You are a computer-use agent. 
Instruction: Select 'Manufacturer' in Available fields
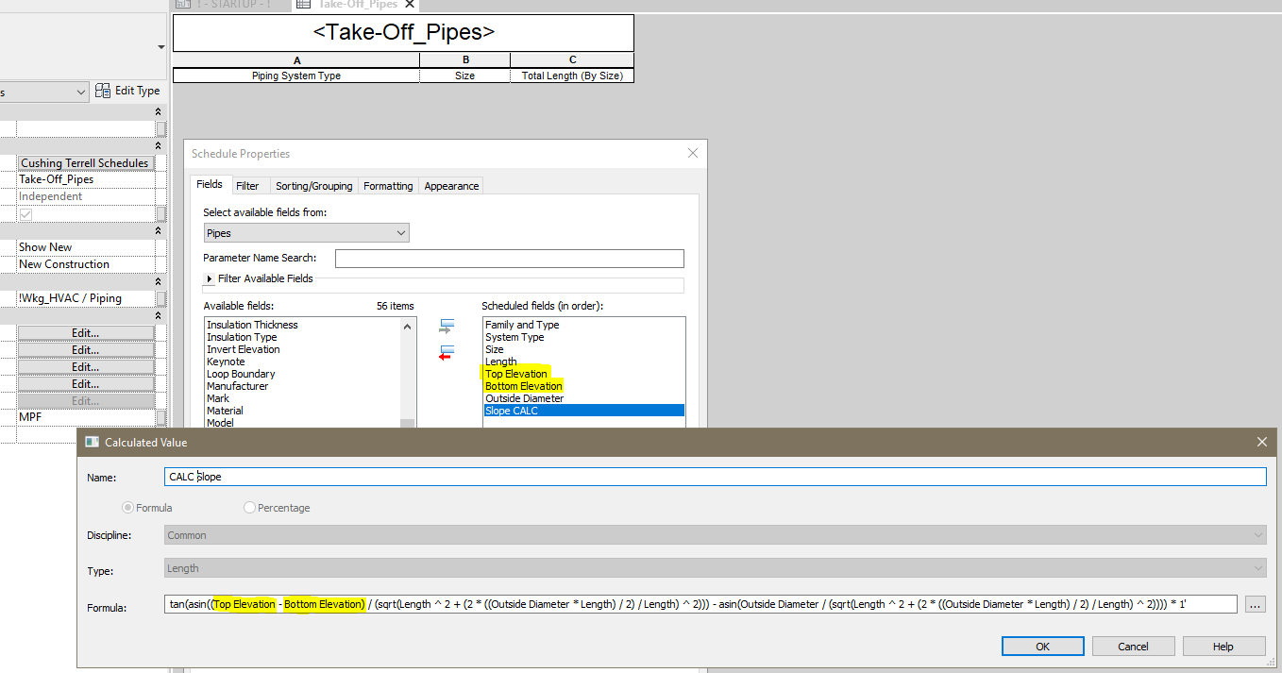point(237,386)
